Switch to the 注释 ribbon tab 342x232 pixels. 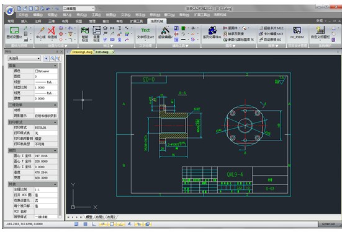(38, 21)
